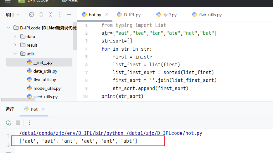
Task: Close the hot run tab
Action: point(43,109)
